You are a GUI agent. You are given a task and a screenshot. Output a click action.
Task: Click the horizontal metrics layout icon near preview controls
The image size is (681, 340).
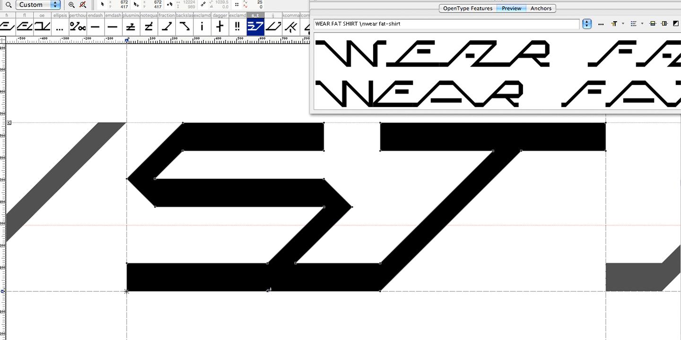[x=653, y=24]
